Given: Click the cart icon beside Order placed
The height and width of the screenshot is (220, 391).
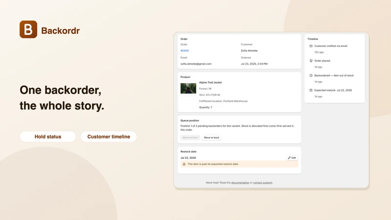Looking at the screenshot, I should point(311,61).
